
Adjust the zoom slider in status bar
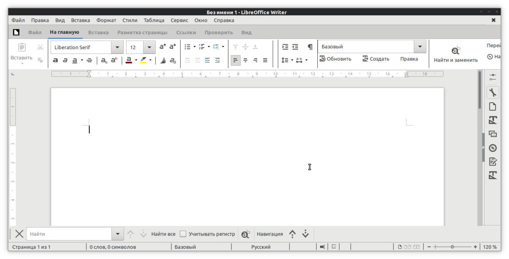point(453,247)
